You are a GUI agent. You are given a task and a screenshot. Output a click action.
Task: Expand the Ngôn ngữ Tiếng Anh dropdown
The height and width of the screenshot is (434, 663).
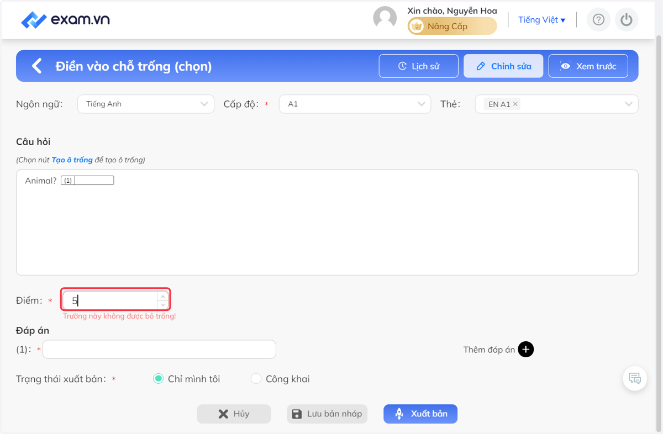click(146, 104)
